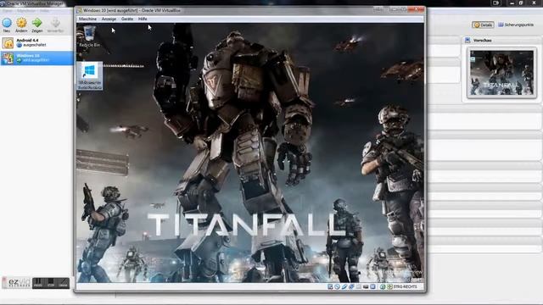The height and width of the screenshot is (305, 543).
Task: Click the host key indicator icon
Action: (x=390, y=286)
